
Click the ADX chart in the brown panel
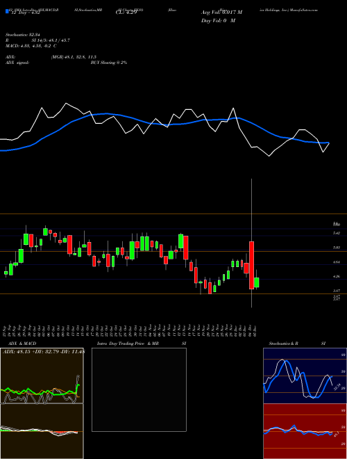pos(42,376)
